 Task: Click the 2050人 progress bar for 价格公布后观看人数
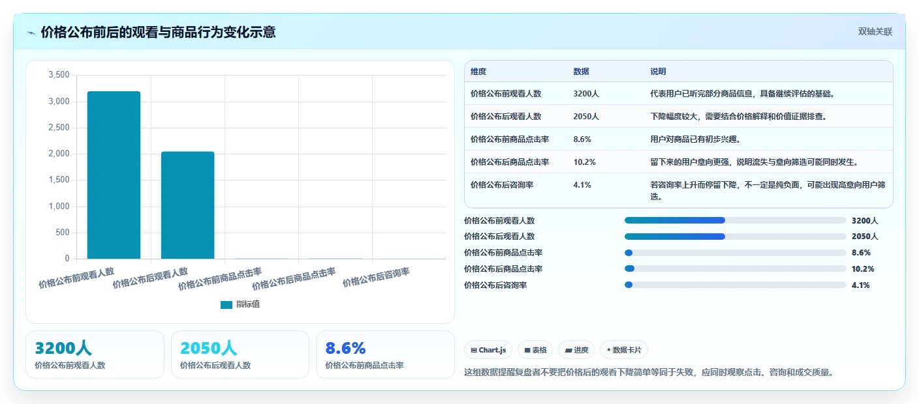(736, 237)
